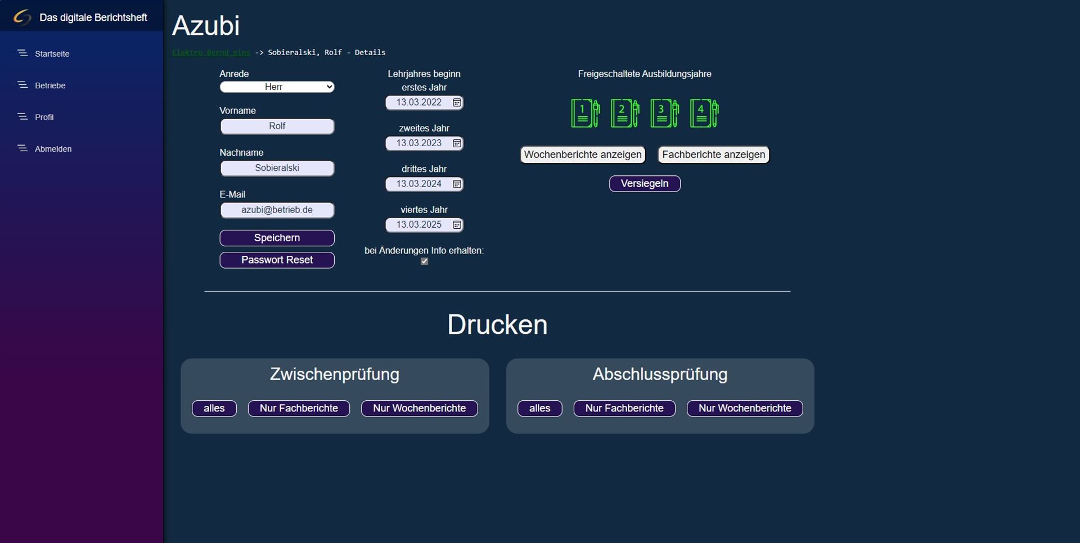Uncheck bei Änderungen Info erhalten checkbox
Screen dimensions: 1080x543
425,261
